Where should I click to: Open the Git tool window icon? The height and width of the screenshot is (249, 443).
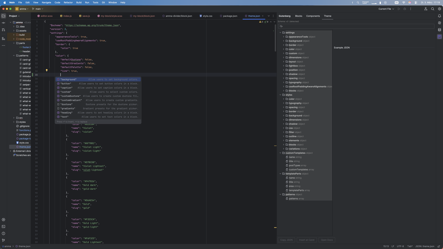click(3, 240)
